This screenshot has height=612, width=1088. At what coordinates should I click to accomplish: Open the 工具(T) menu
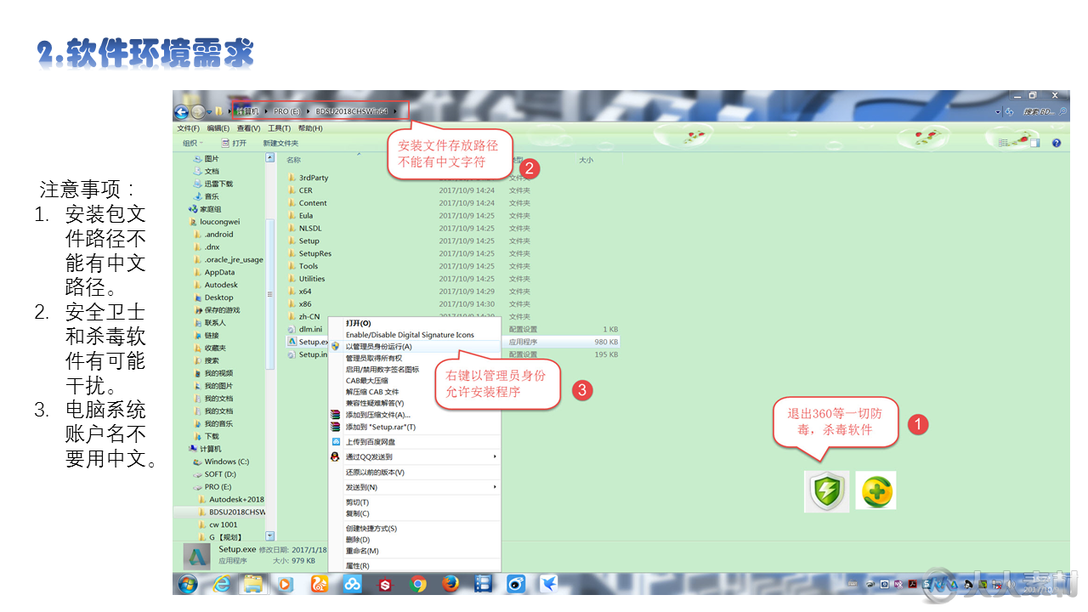pos(279,128)
